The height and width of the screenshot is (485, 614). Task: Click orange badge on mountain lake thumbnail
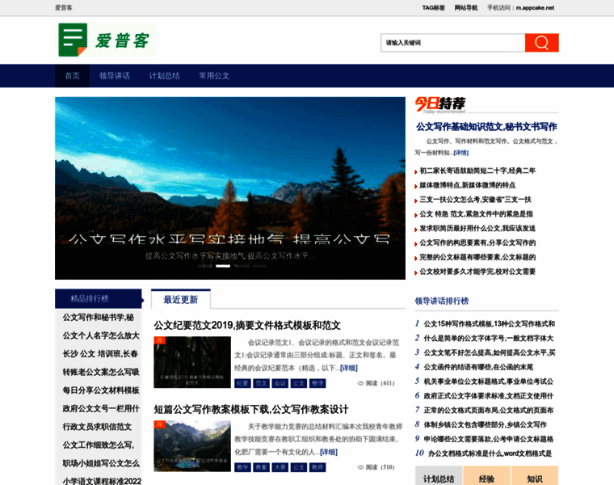(159, 424)
